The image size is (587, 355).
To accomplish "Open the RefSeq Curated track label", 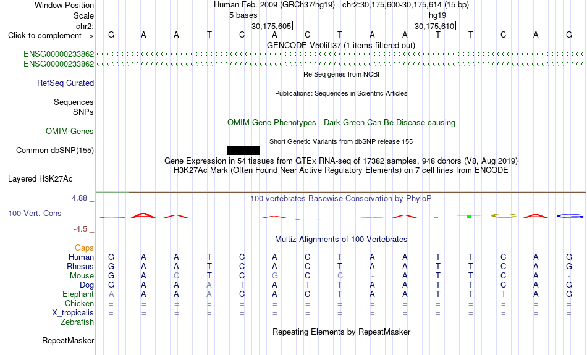I will point(65,83).
